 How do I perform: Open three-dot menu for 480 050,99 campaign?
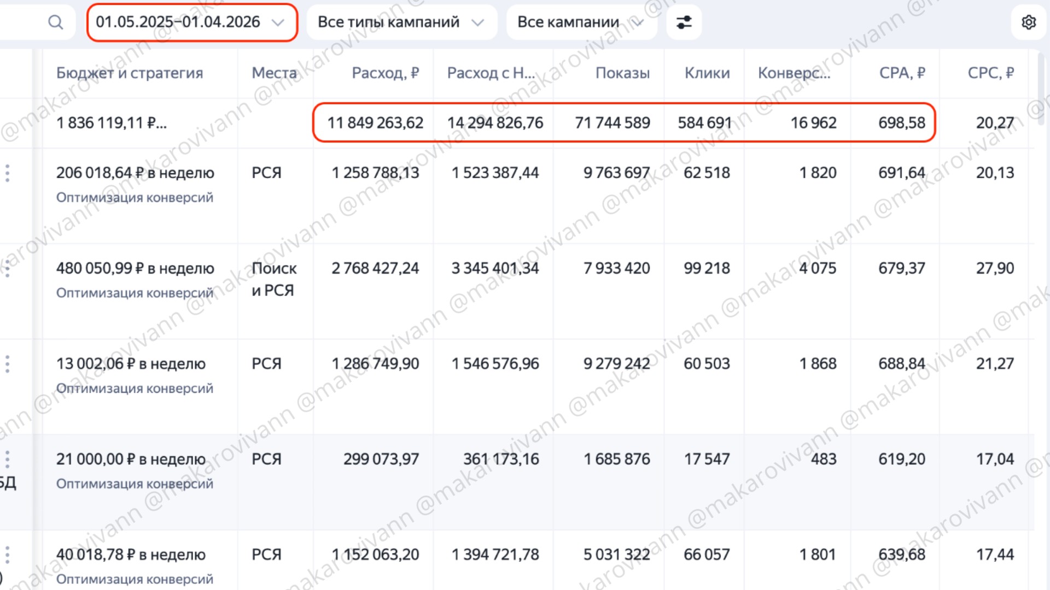point(8,268)
